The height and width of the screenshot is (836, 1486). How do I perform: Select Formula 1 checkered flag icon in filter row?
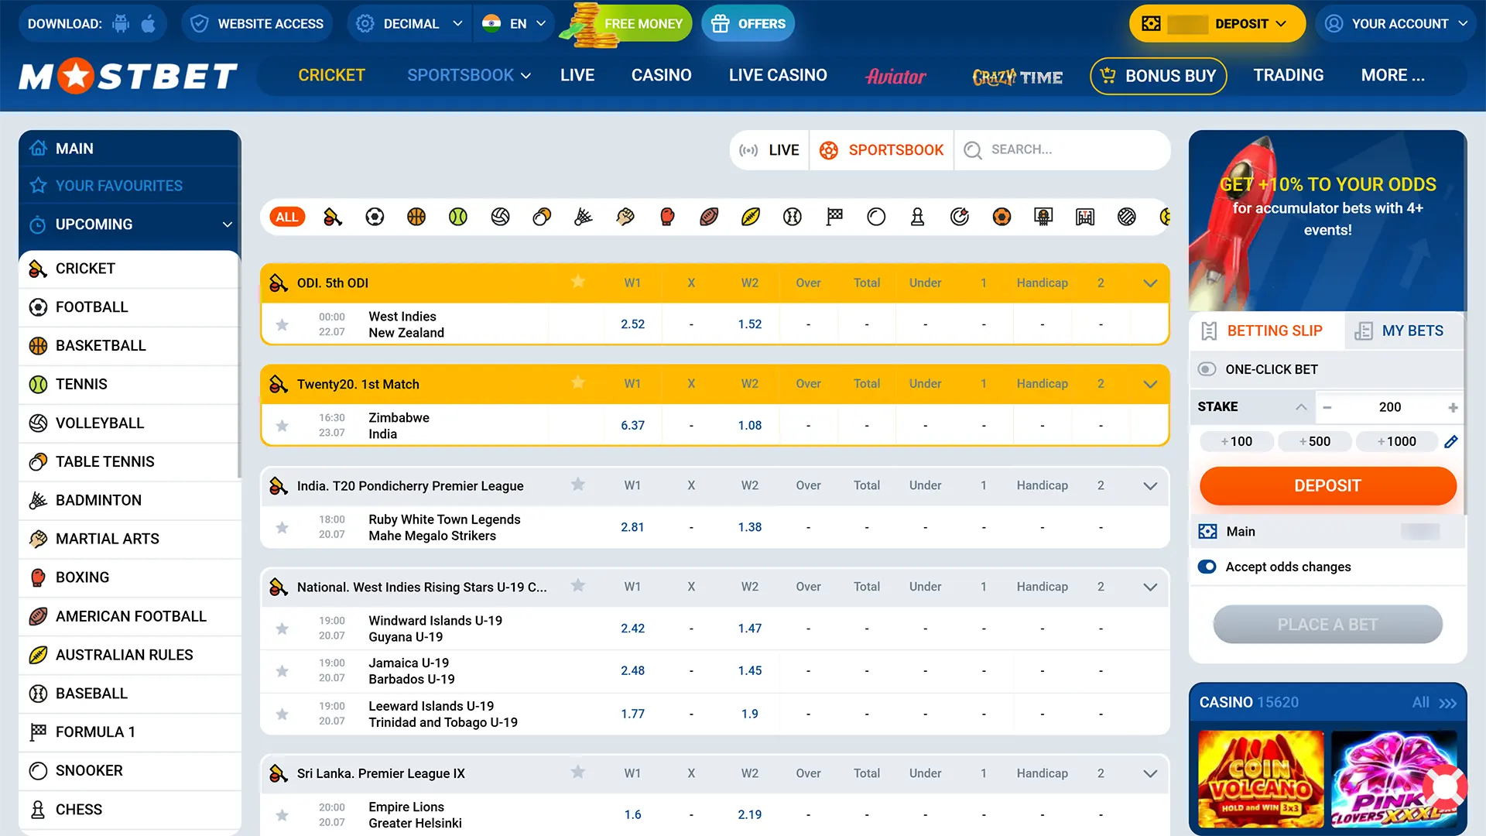coord(834,217)
